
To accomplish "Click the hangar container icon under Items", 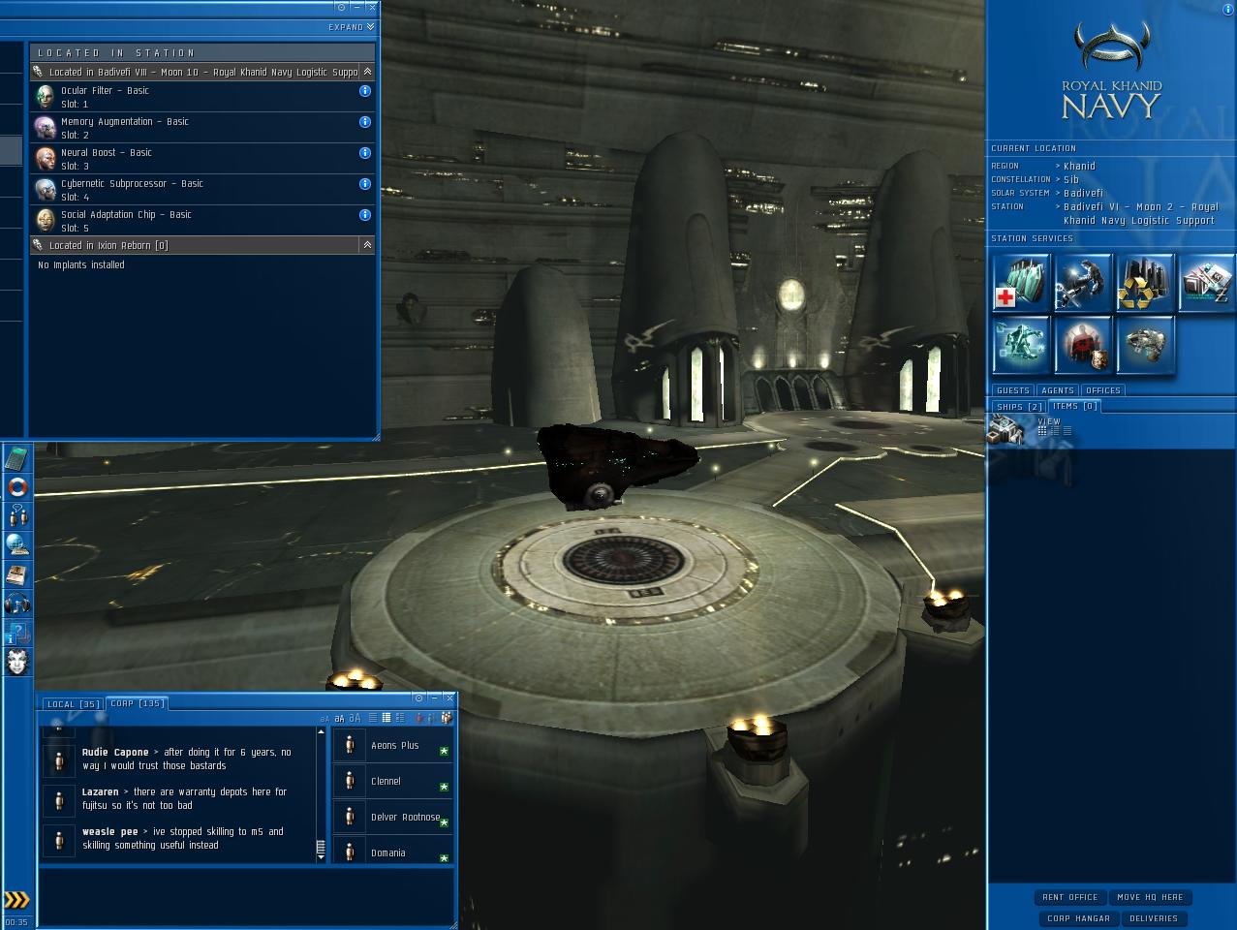I will pyautogui.click(x=1007, y=431).
